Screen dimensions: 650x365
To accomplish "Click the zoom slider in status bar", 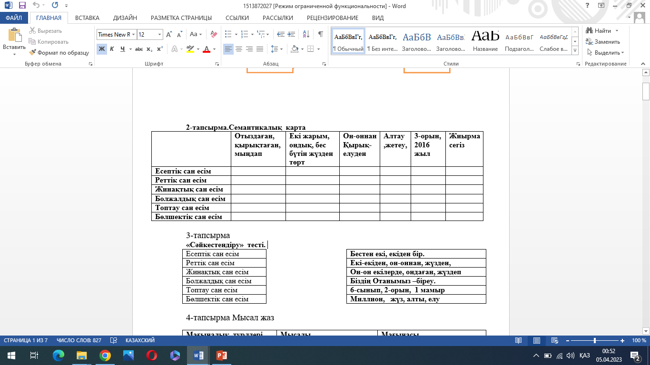I will [x=595, y=340].
